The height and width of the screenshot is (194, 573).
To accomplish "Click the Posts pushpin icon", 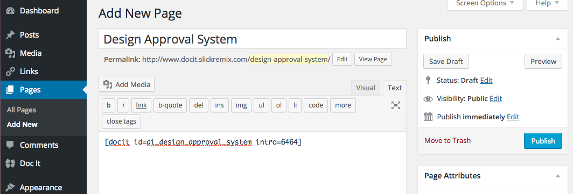I will click(10, 35).
